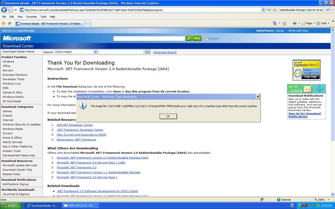
Task: Click the page scrollbar down arrow
Action: [x=332, y=194]
